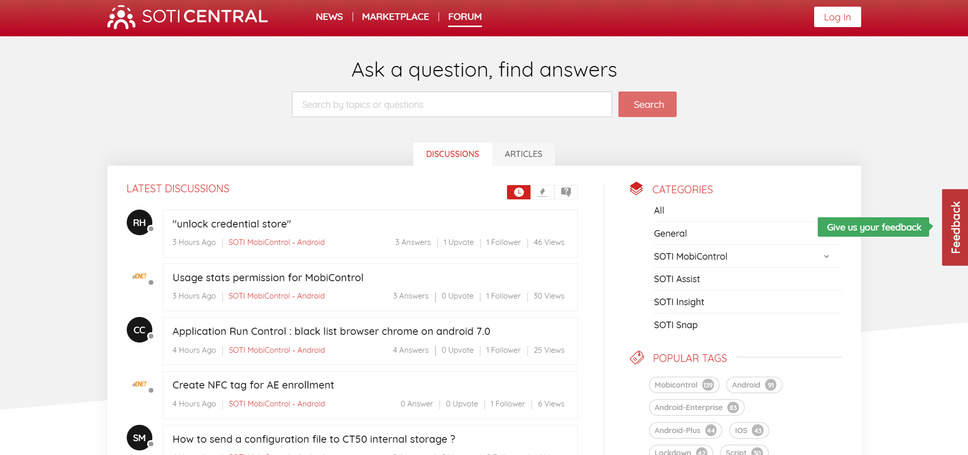Click the Log In button
The width and height of the screenshot is (968, 455).
click(837, 17)
